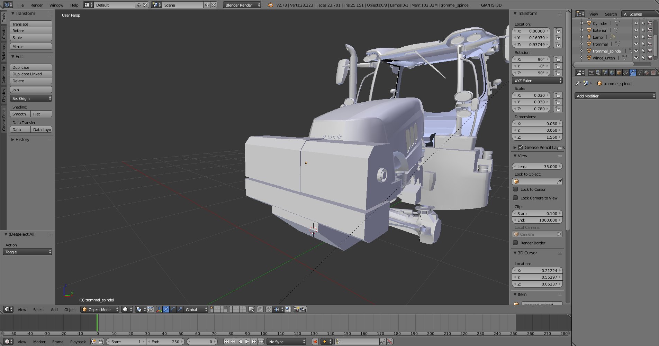Click the Smooth shading button
Screen dimensions: 659x346
coord(20,114)
